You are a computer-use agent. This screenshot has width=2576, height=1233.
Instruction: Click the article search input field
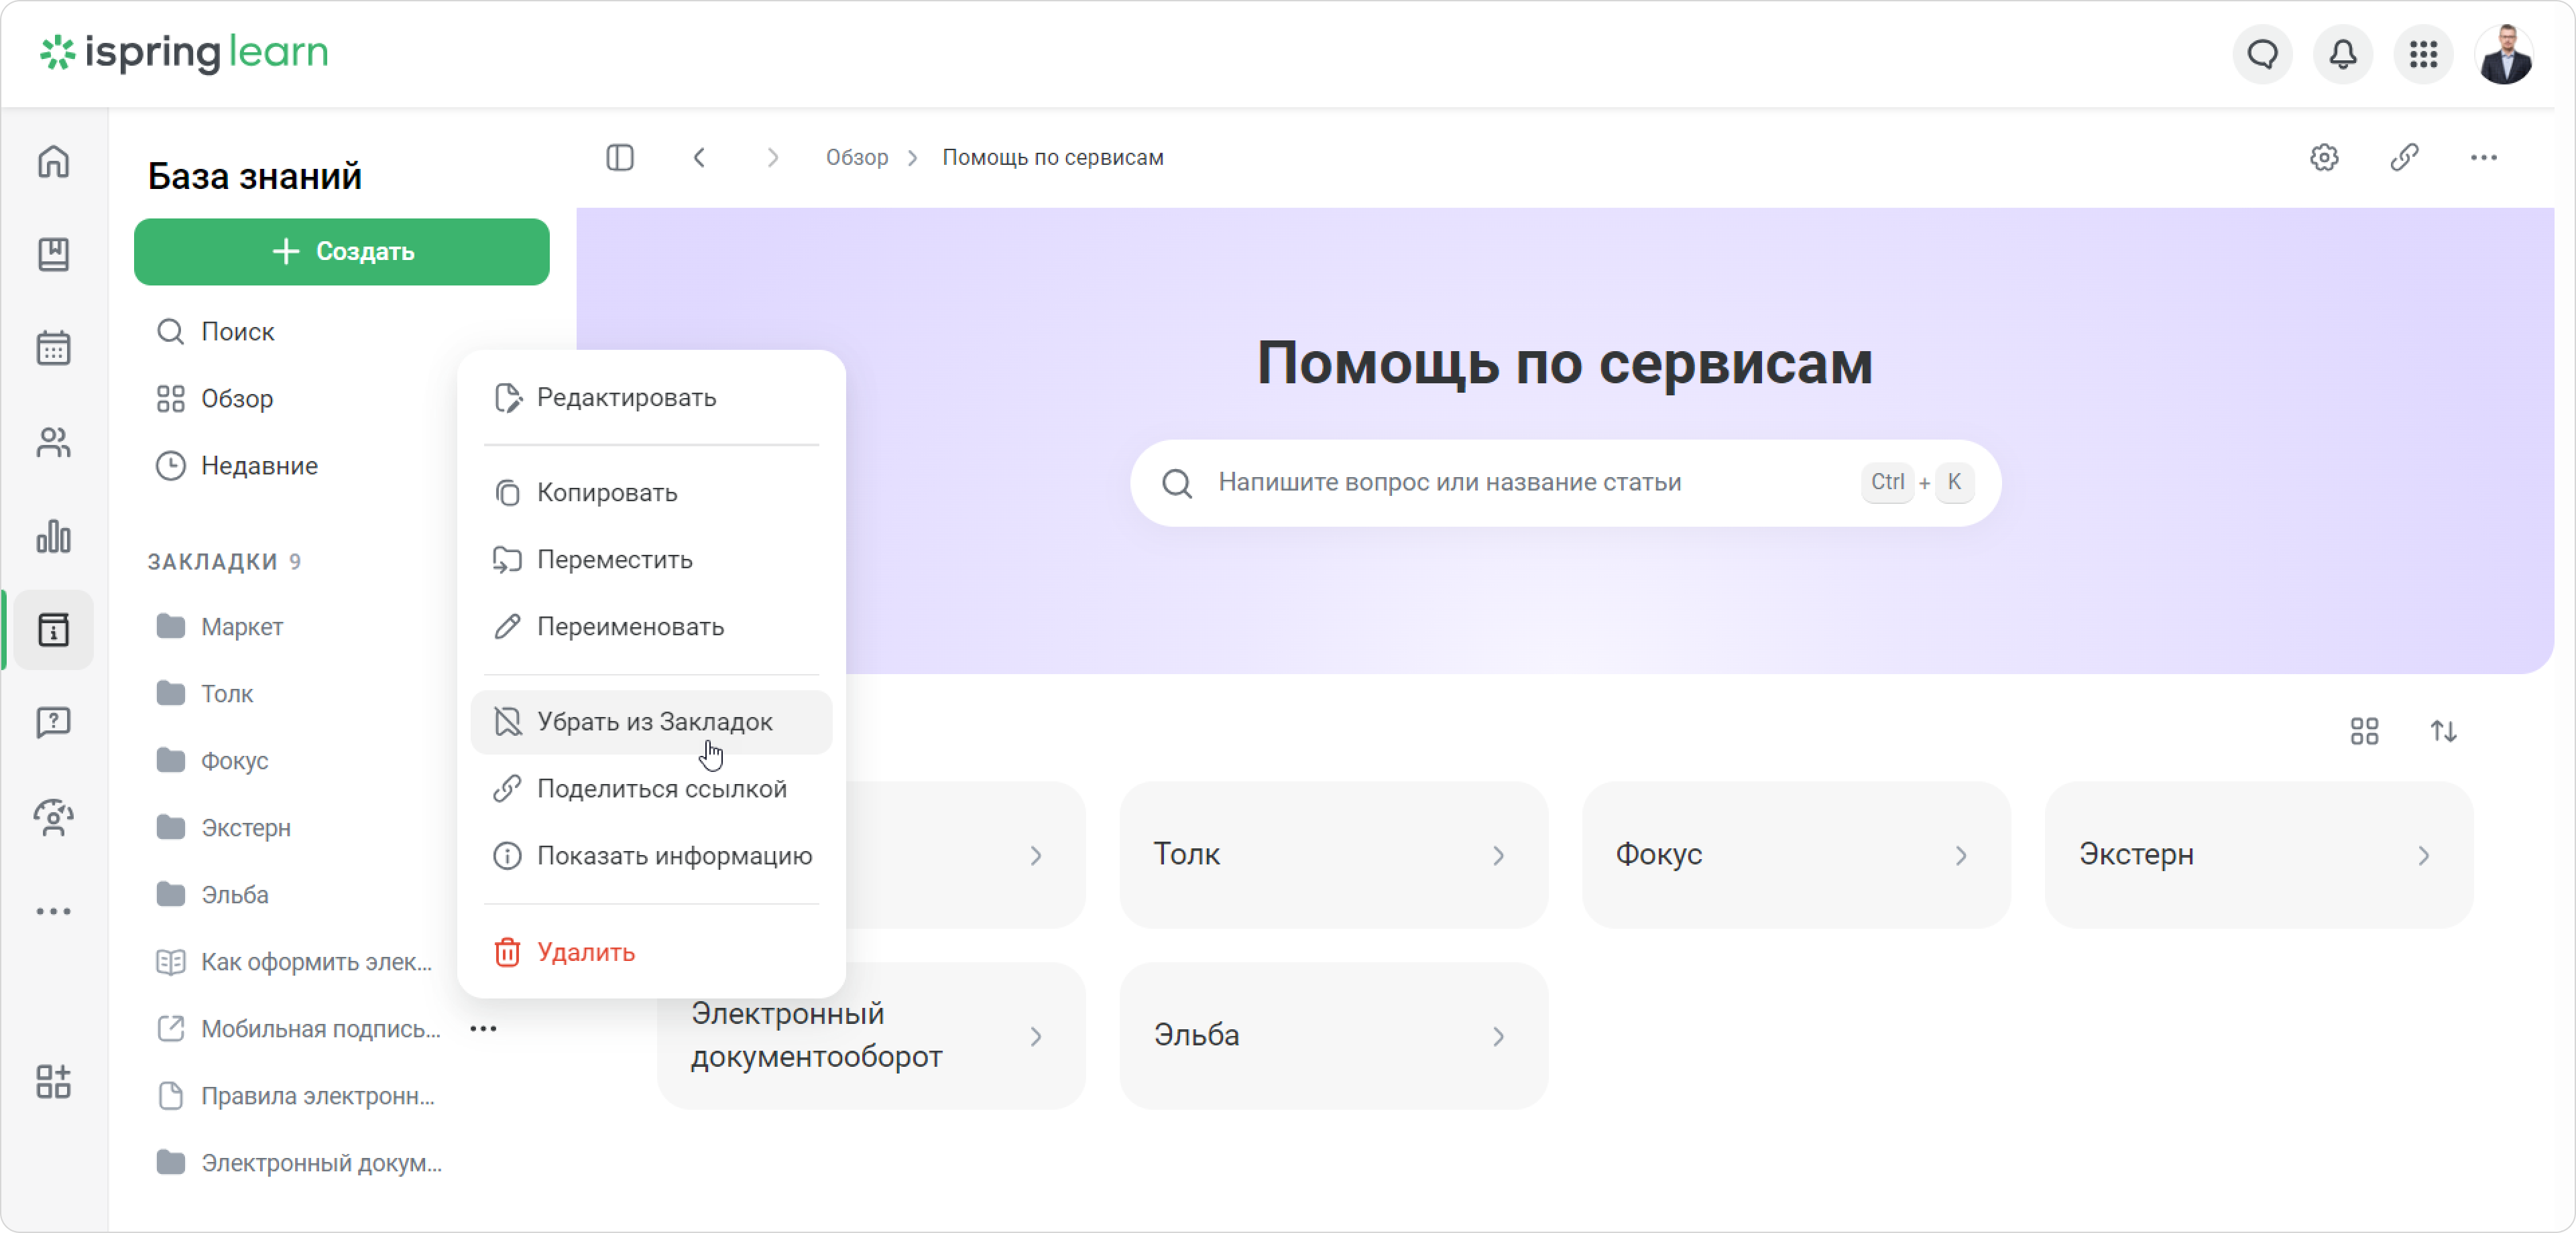[x=1565, y=482]
